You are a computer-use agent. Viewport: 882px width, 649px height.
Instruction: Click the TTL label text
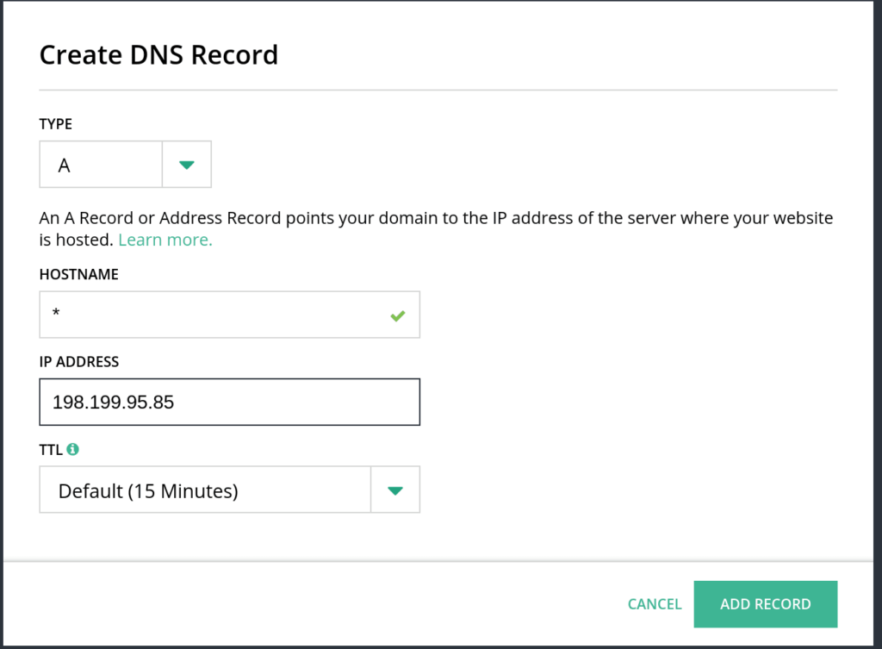point(51,450)
